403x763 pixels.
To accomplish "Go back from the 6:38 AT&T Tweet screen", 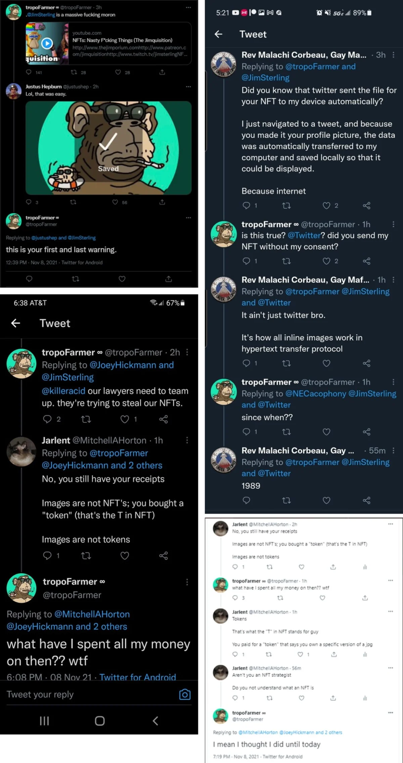I will tap(16, 323).
